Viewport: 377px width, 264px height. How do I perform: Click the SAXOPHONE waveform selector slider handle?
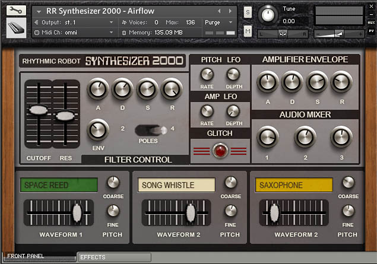[274, 213]
